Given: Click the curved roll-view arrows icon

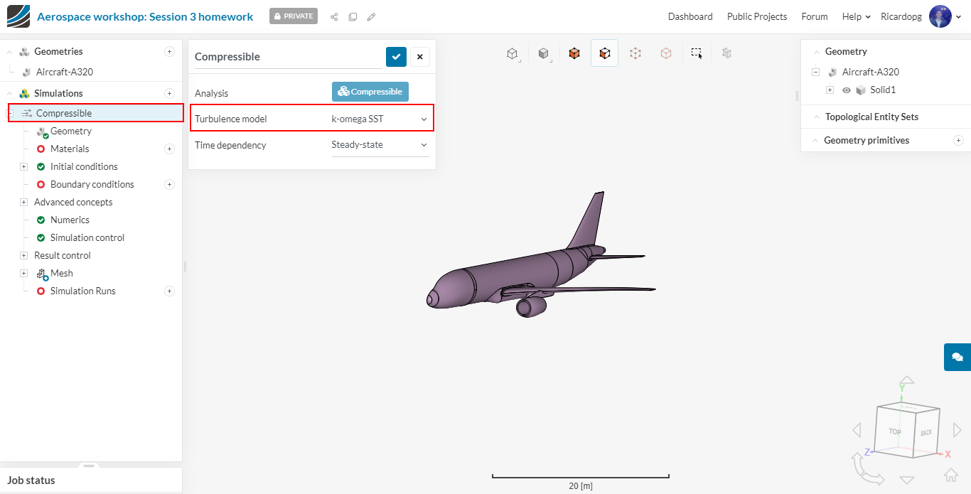Looking at the screenshot, I should coord(868,470).
